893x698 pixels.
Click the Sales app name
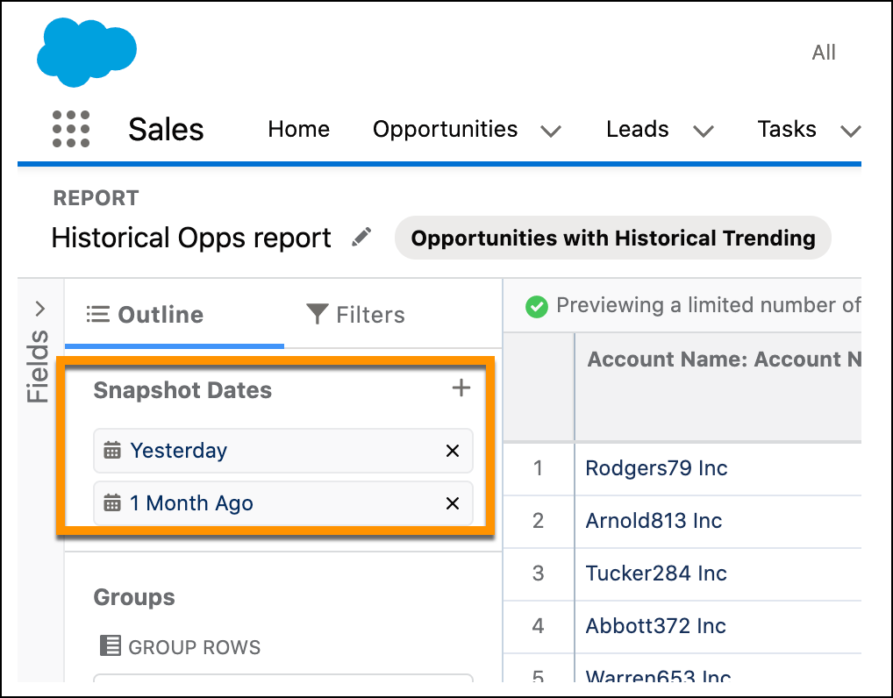166,129
